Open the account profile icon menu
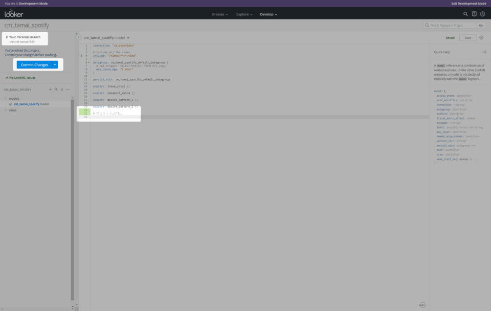The image size is (491, 311). (482, 14)
